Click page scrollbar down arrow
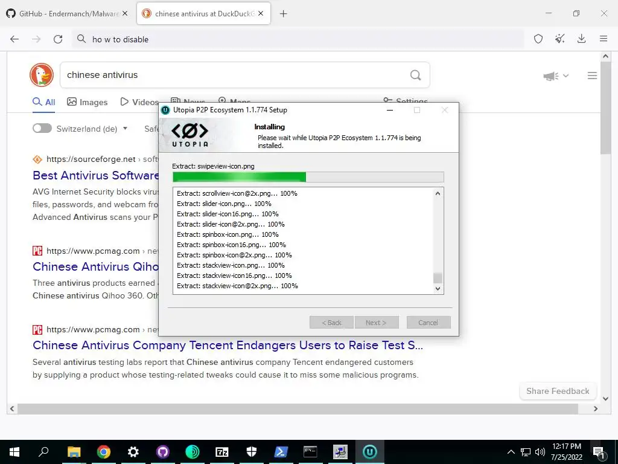This screenshot has width=618, height=464. pyautogui.click(x=605, y=399)
